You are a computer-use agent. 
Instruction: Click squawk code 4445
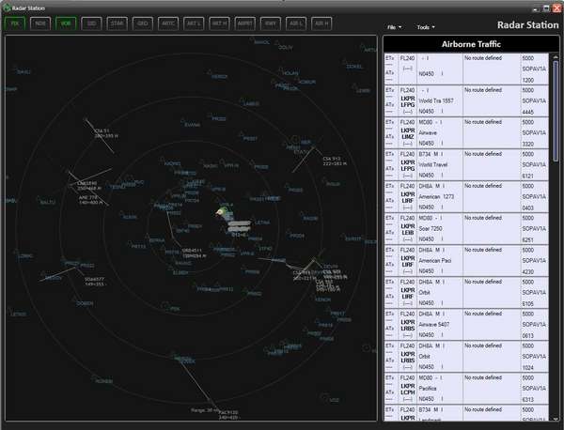[x=528, y=112]
